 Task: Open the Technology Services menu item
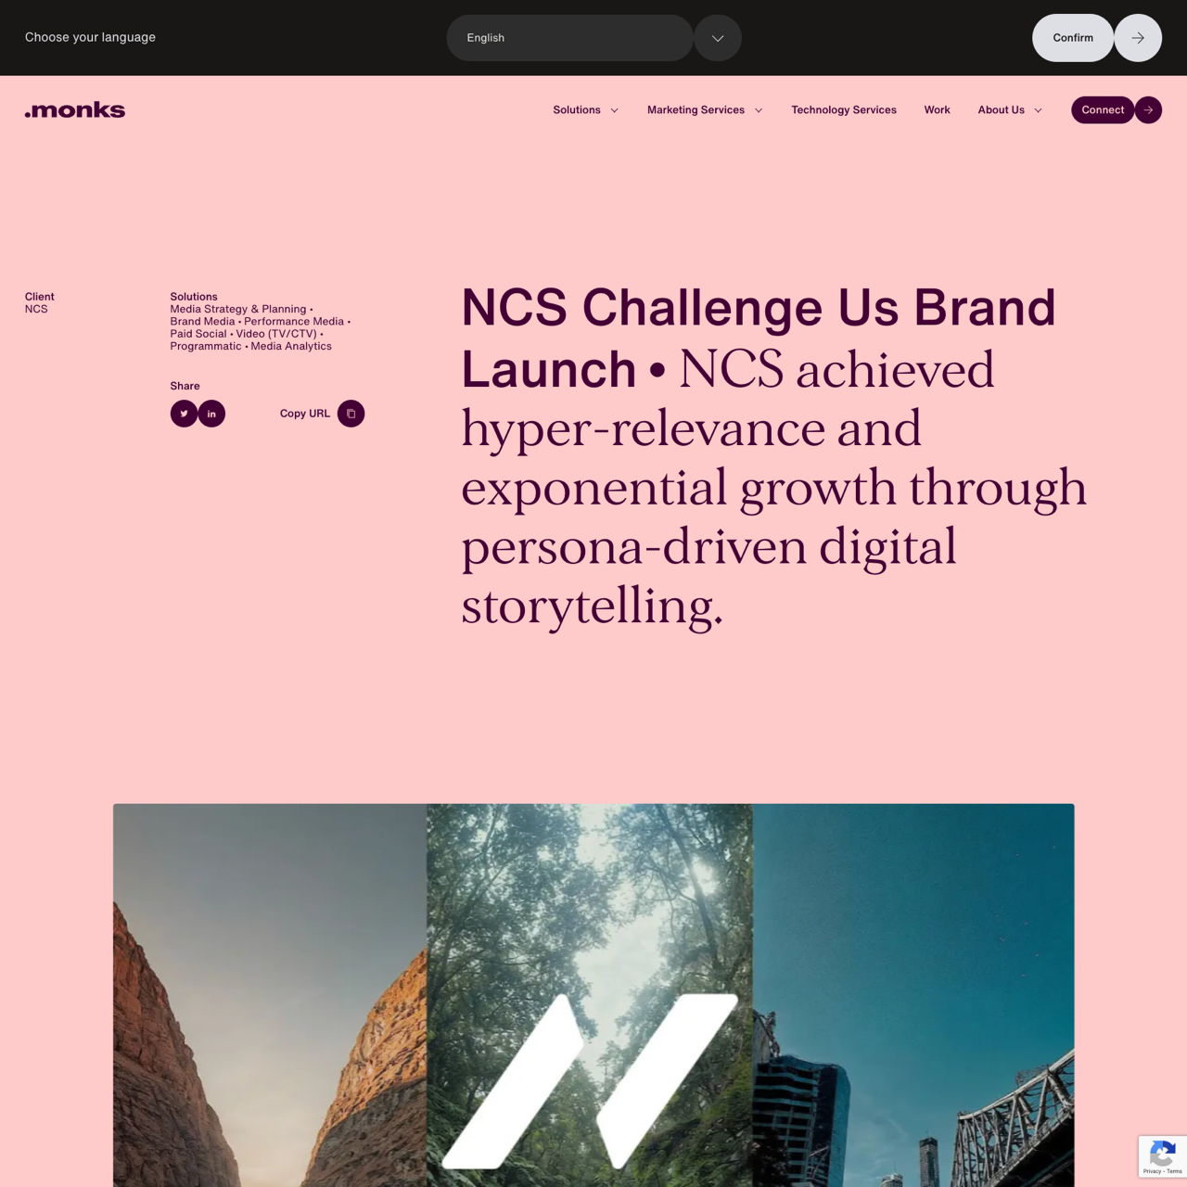844,109
